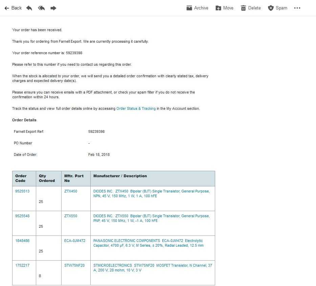The width and height of the screenshot is (316, 286).
Task: Click the 'Date of Order:' label
Action: pos(25,155)
